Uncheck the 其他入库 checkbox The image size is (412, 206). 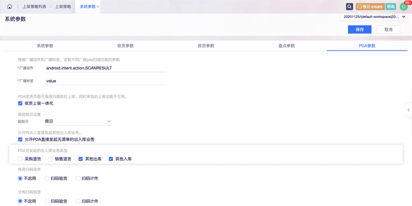(x=111, y=159)
